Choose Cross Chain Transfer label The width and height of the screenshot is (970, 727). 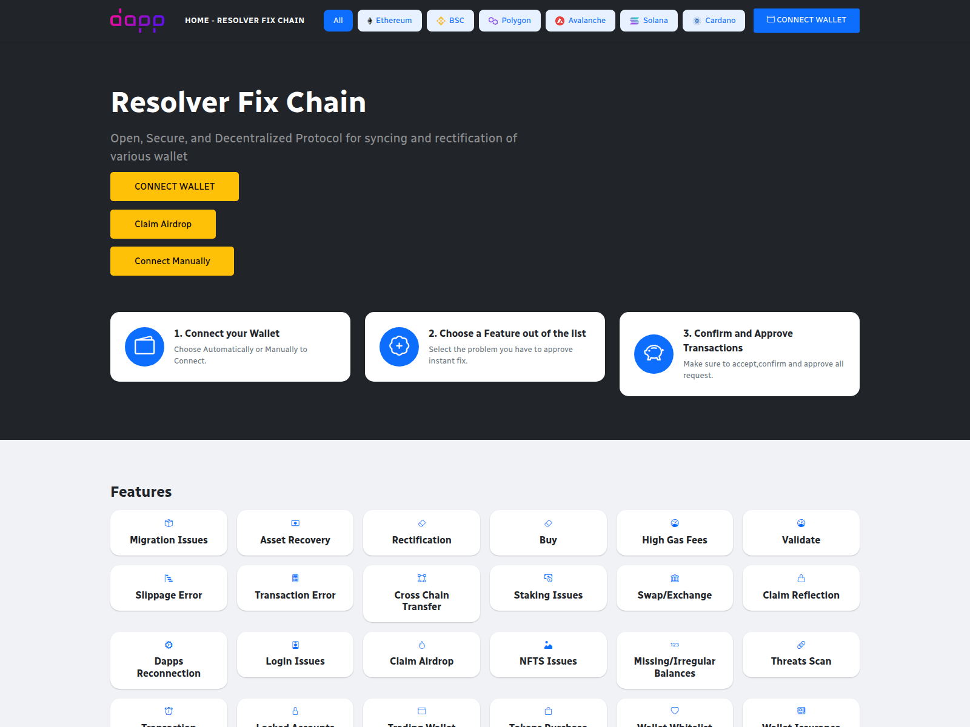(422, 601)
